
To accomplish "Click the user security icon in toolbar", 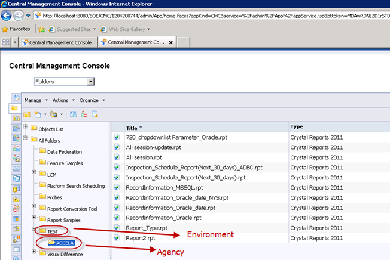I will click(x=84, y=114).
